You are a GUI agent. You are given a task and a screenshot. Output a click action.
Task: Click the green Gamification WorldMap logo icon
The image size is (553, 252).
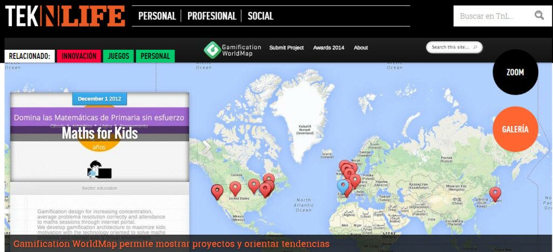tap(212, 49)
